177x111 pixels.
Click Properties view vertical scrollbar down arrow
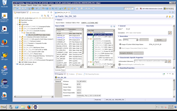tap(174, 97)
